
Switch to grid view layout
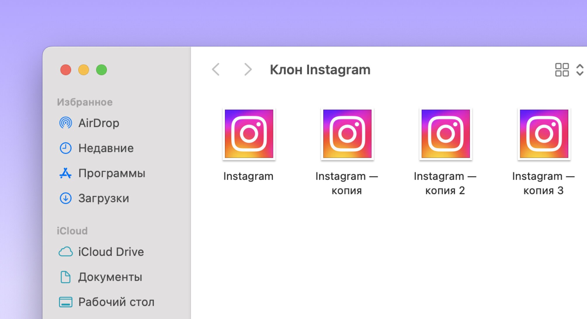click(x=562, y=70)
